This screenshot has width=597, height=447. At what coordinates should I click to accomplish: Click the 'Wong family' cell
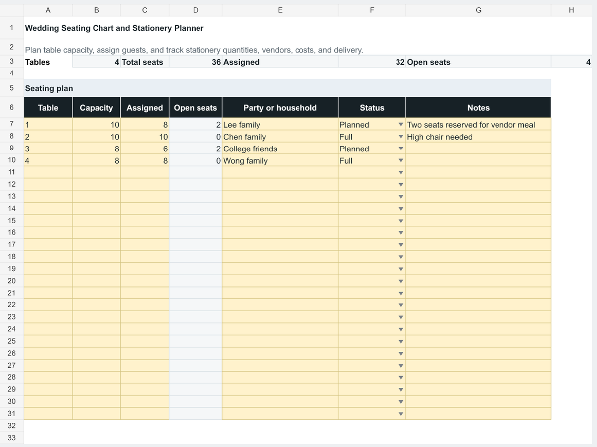click(x=280, y=161)
